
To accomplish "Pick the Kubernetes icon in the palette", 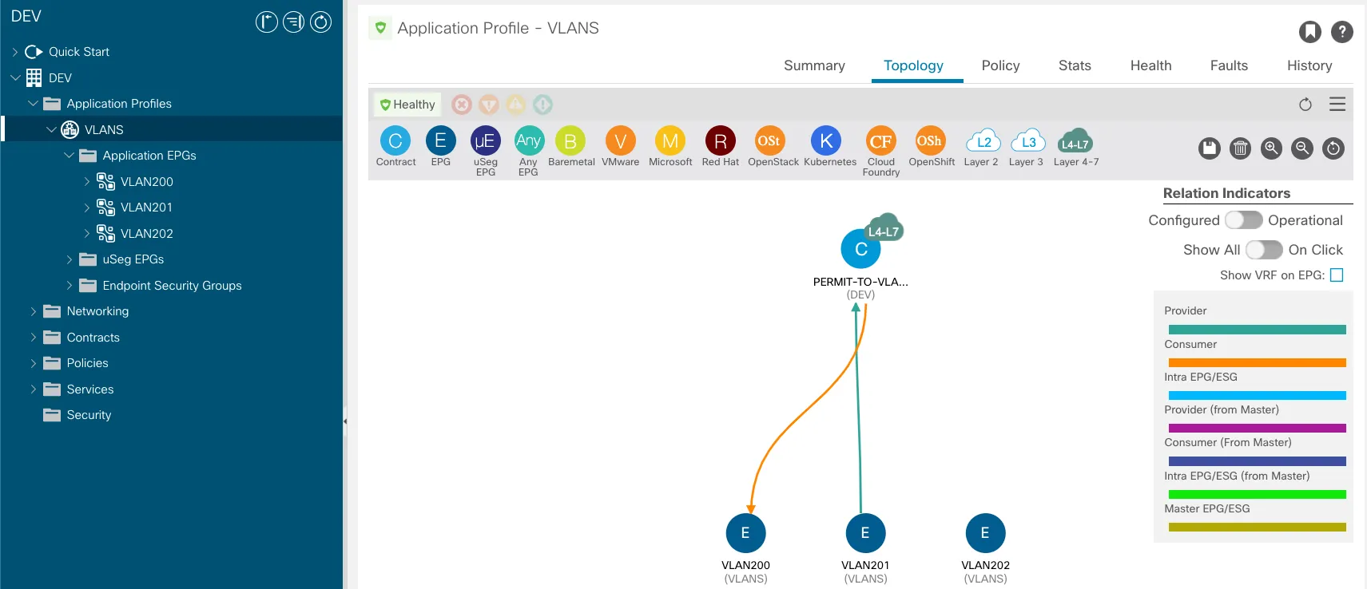I will tap(826, 141).
